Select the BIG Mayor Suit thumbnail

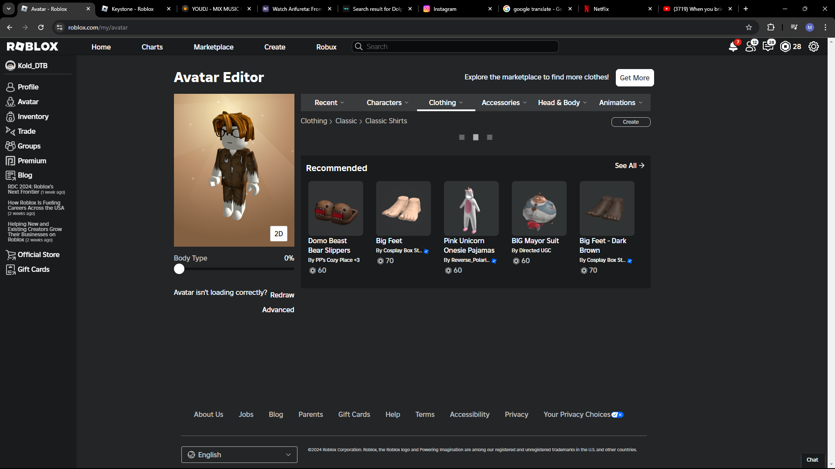539,208
